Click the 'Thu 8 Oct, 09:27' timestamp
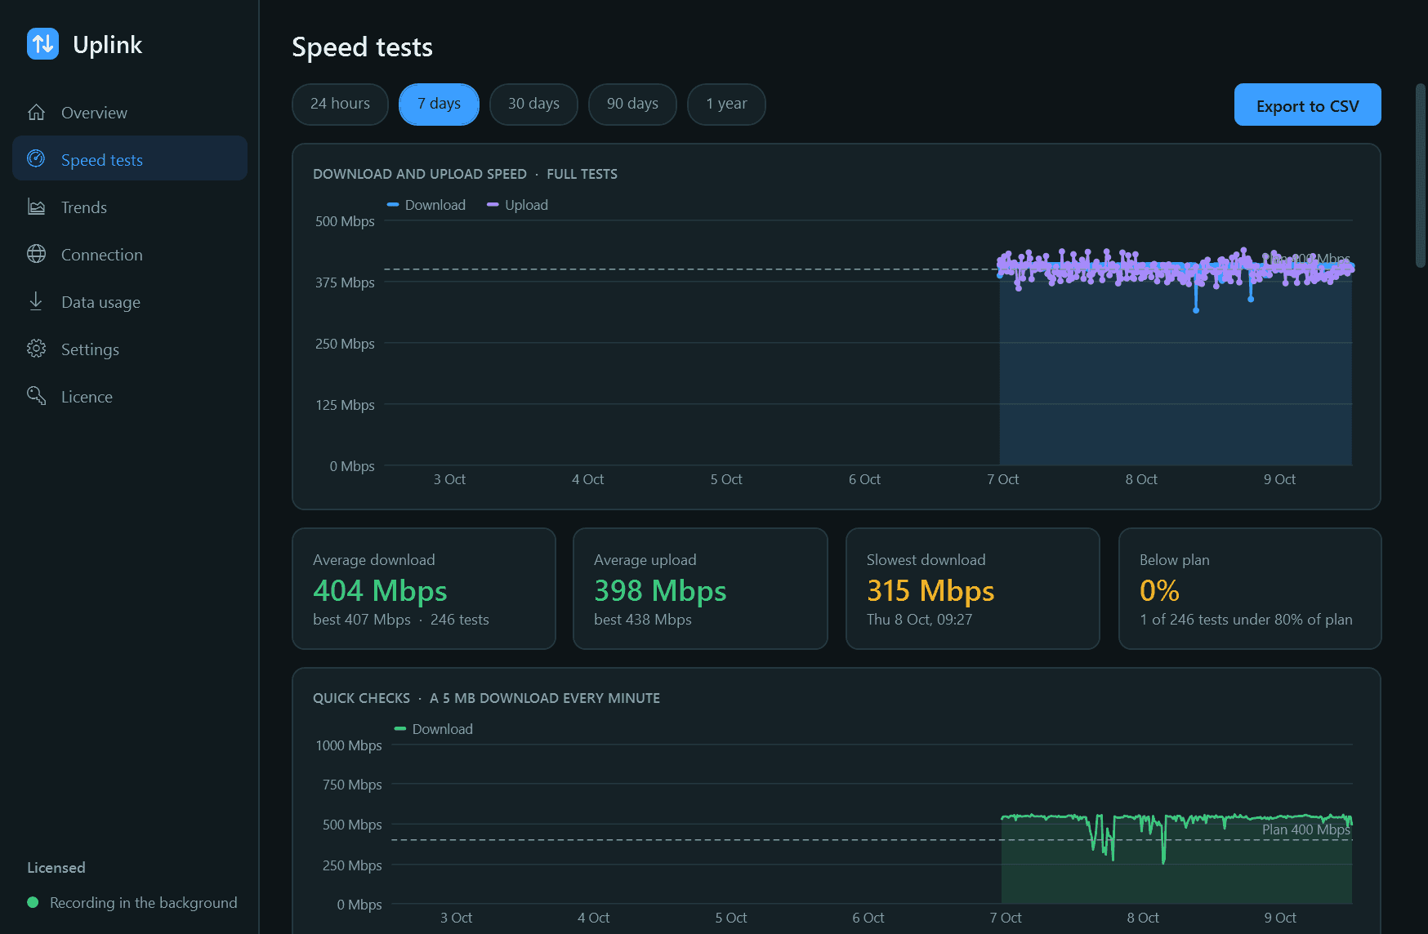The image size is (1428, 934). pyautogui.click(x=919, y=620)
